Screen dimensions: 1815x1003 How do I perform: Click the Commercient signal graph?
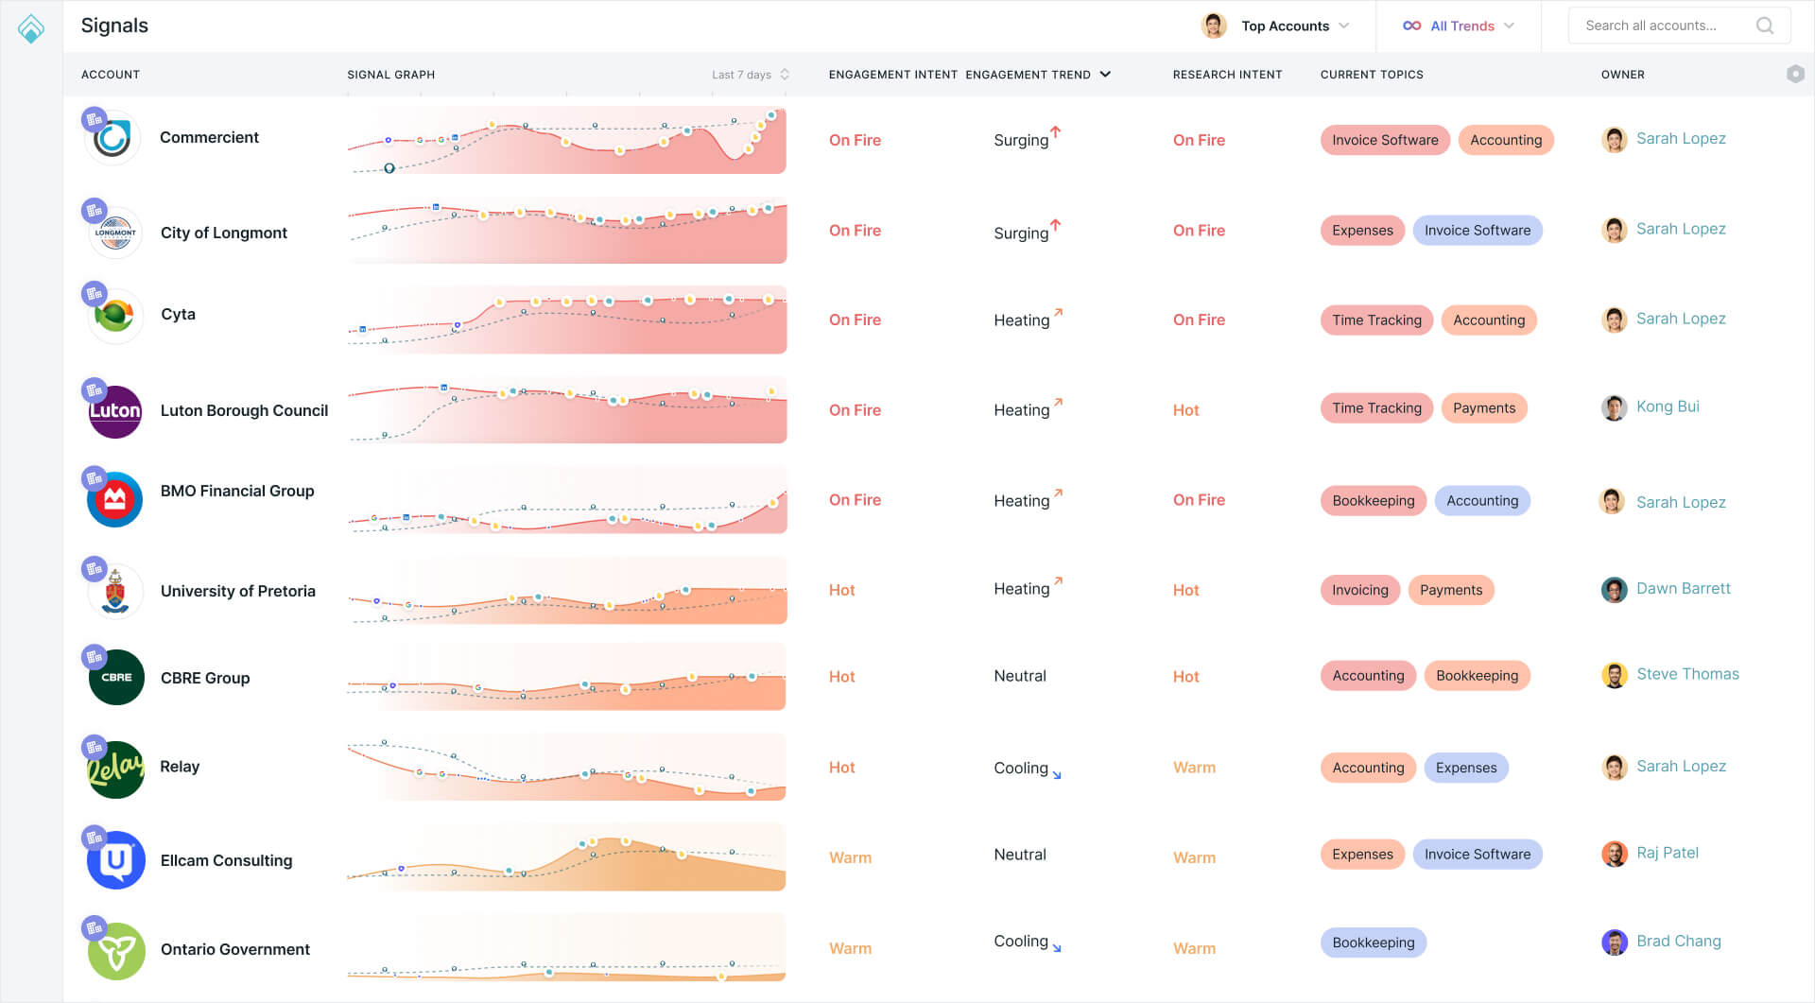[566, 140]
